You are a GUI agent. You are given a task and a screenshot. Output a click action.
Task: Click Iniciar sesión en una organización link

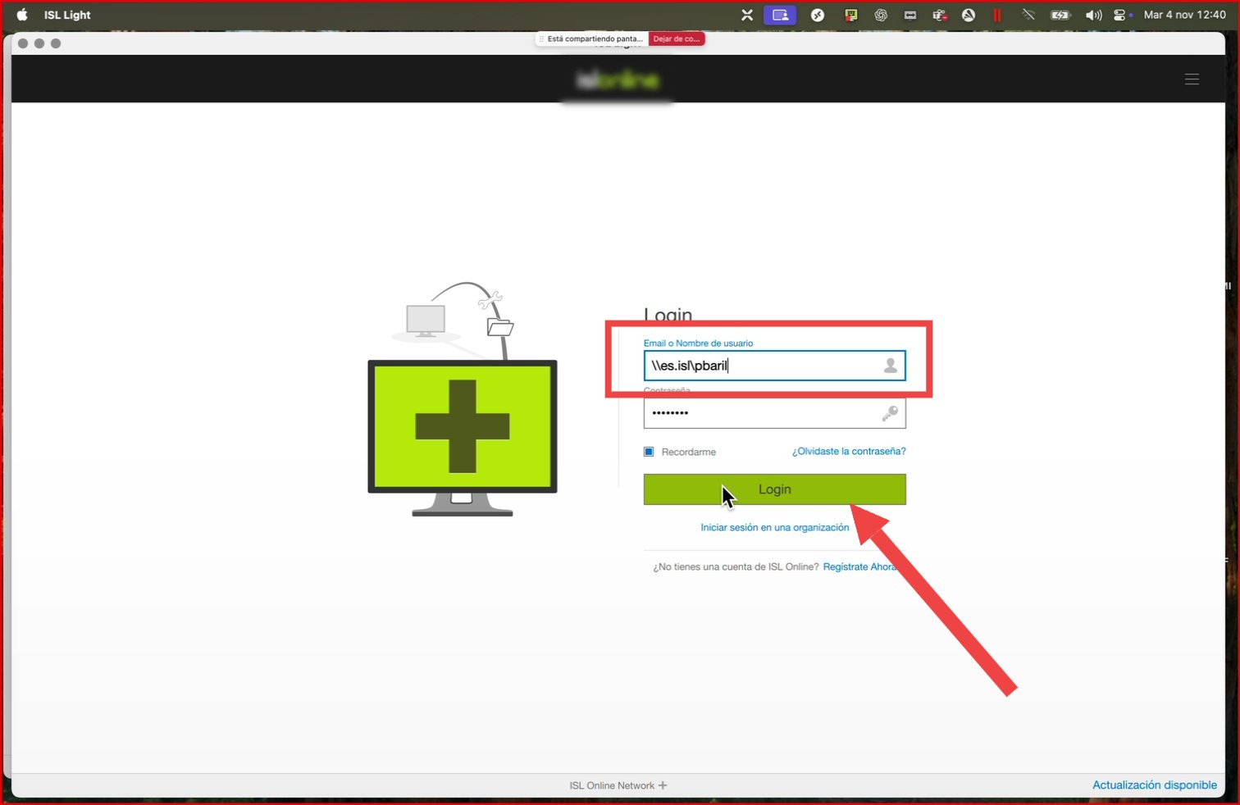774,527
